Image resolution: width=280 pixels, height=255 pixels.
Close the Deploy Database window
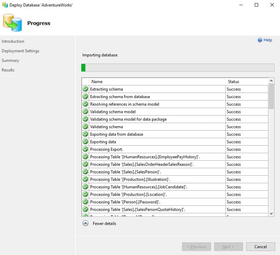[272, 5]
